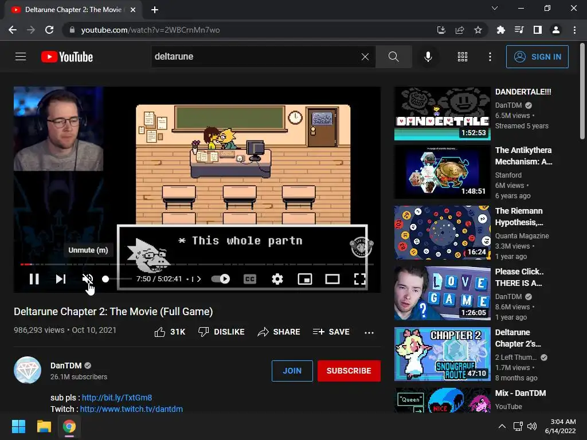Open File Explorer from taskbar

(x=44, y=426)
